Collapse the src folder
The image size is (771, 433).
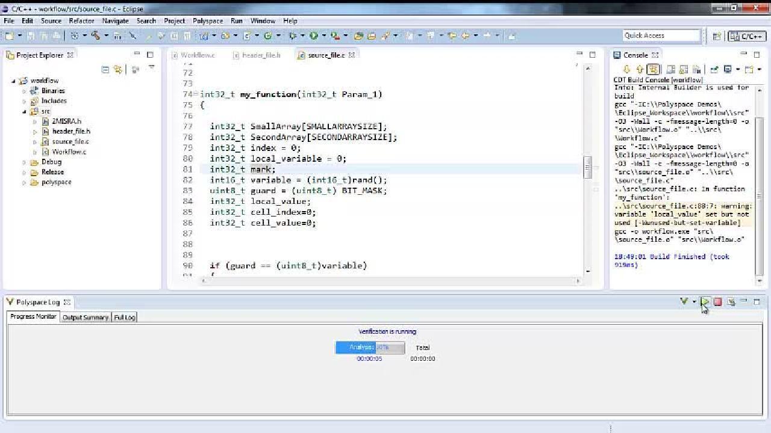[25, 111]
